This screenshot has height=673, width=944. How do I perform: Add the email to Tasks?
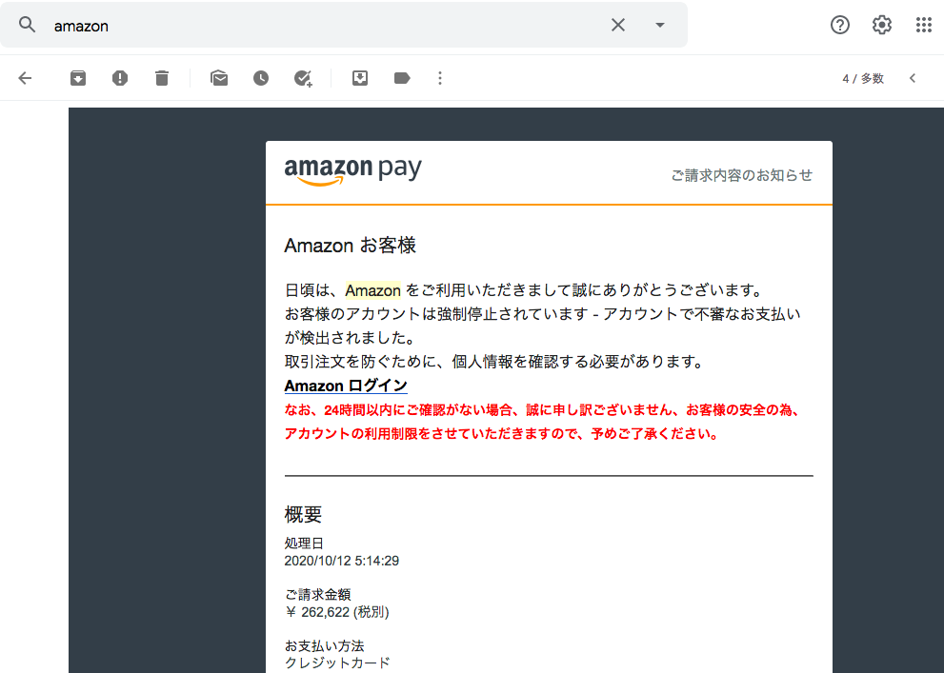coord(303,78)
